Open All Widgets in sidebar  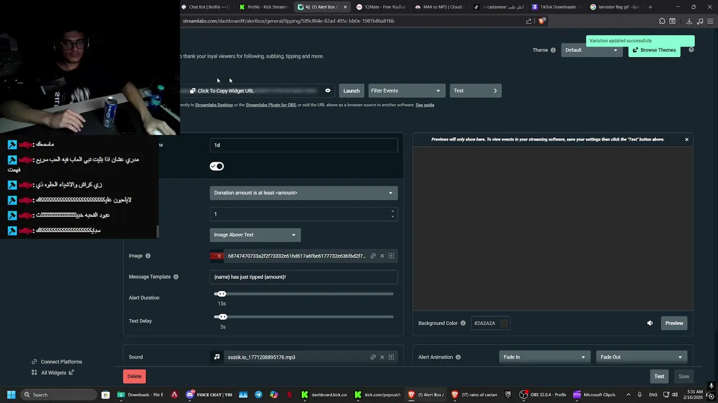53,373
